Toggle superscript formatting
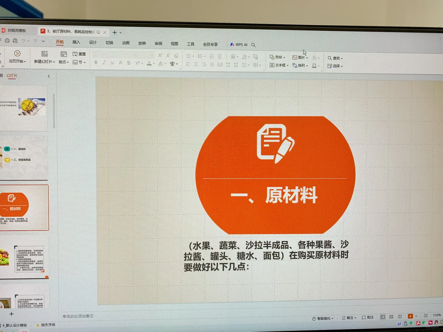Viewport: 443px width, 332px height. coord(138,63)
